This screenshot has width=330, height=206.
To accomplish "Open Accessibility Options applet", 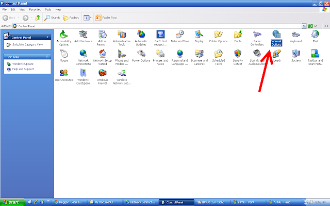I will click(x=64, y=38).
